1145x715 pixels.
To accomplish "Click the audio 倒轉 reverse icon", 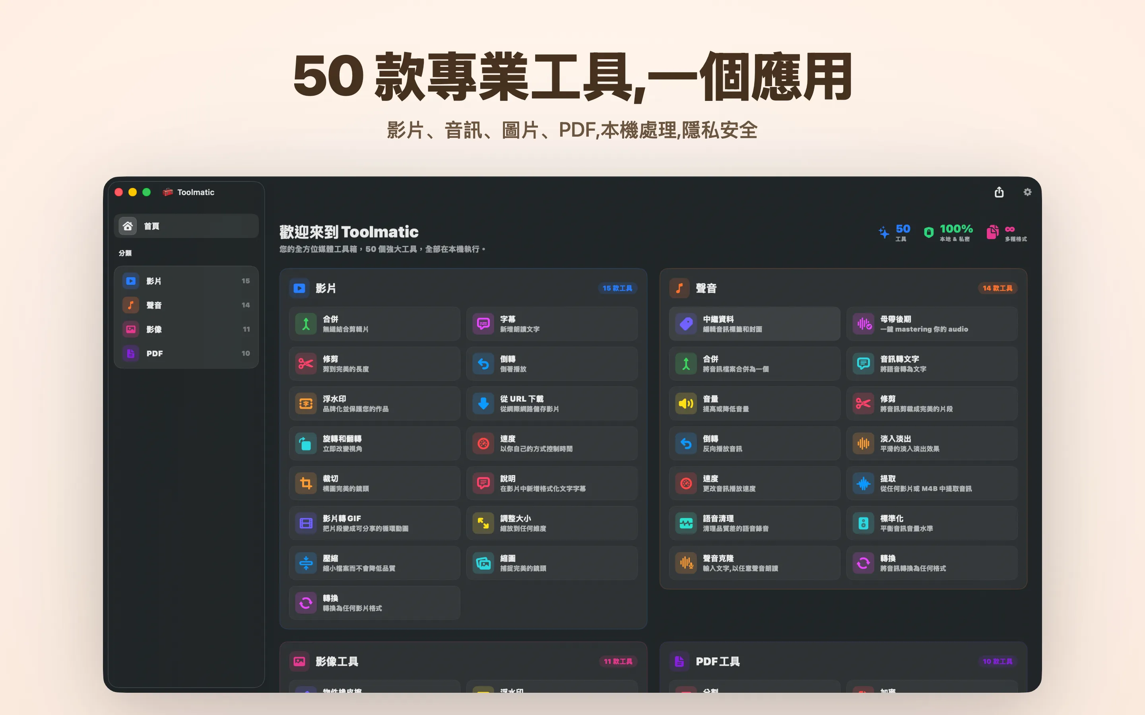I will point(686,444).
